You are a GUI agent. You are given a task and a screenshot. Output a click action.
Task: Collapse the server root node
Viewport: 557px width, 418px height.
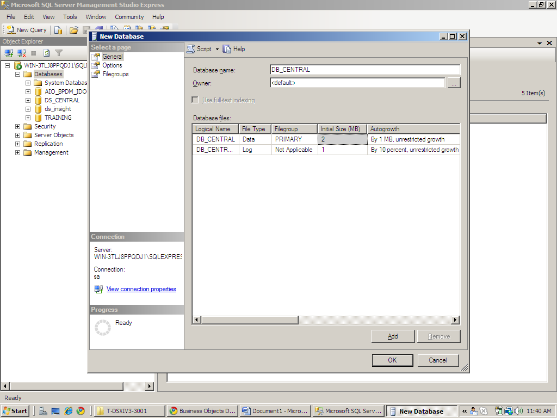coord(7,65)
